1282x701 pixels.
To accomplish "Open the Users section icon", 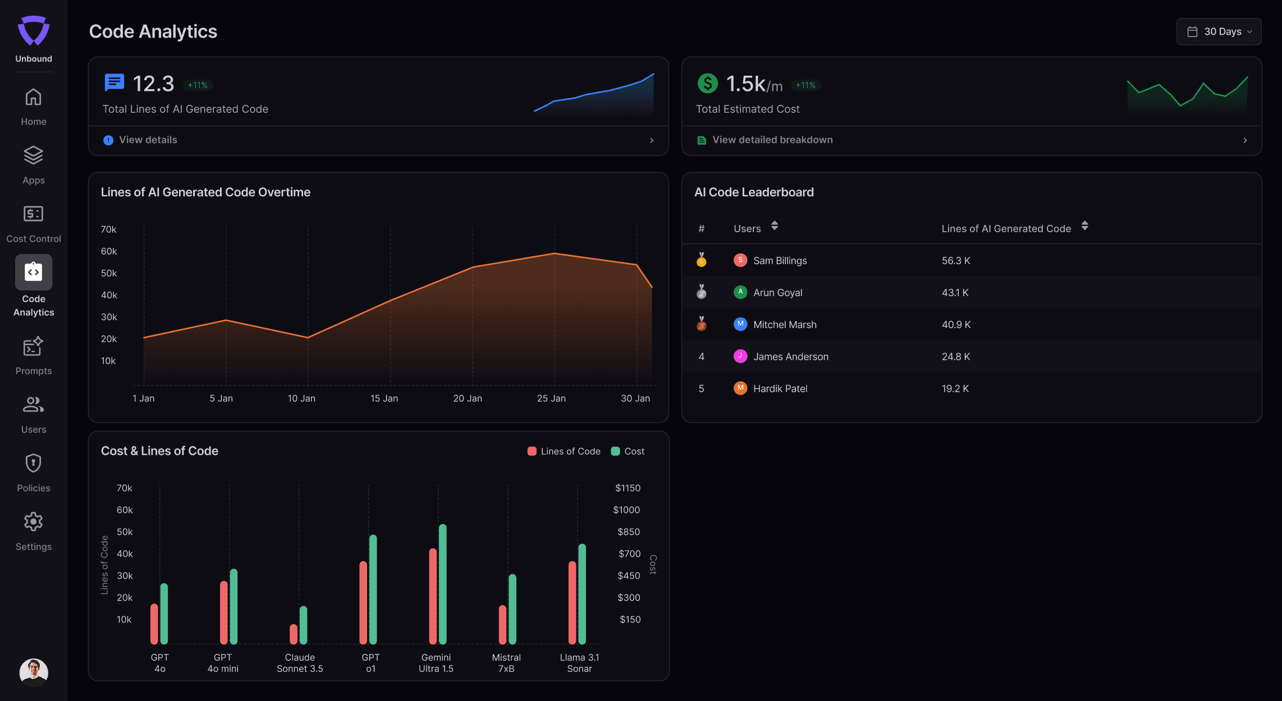I will click(x=33, y=404).
